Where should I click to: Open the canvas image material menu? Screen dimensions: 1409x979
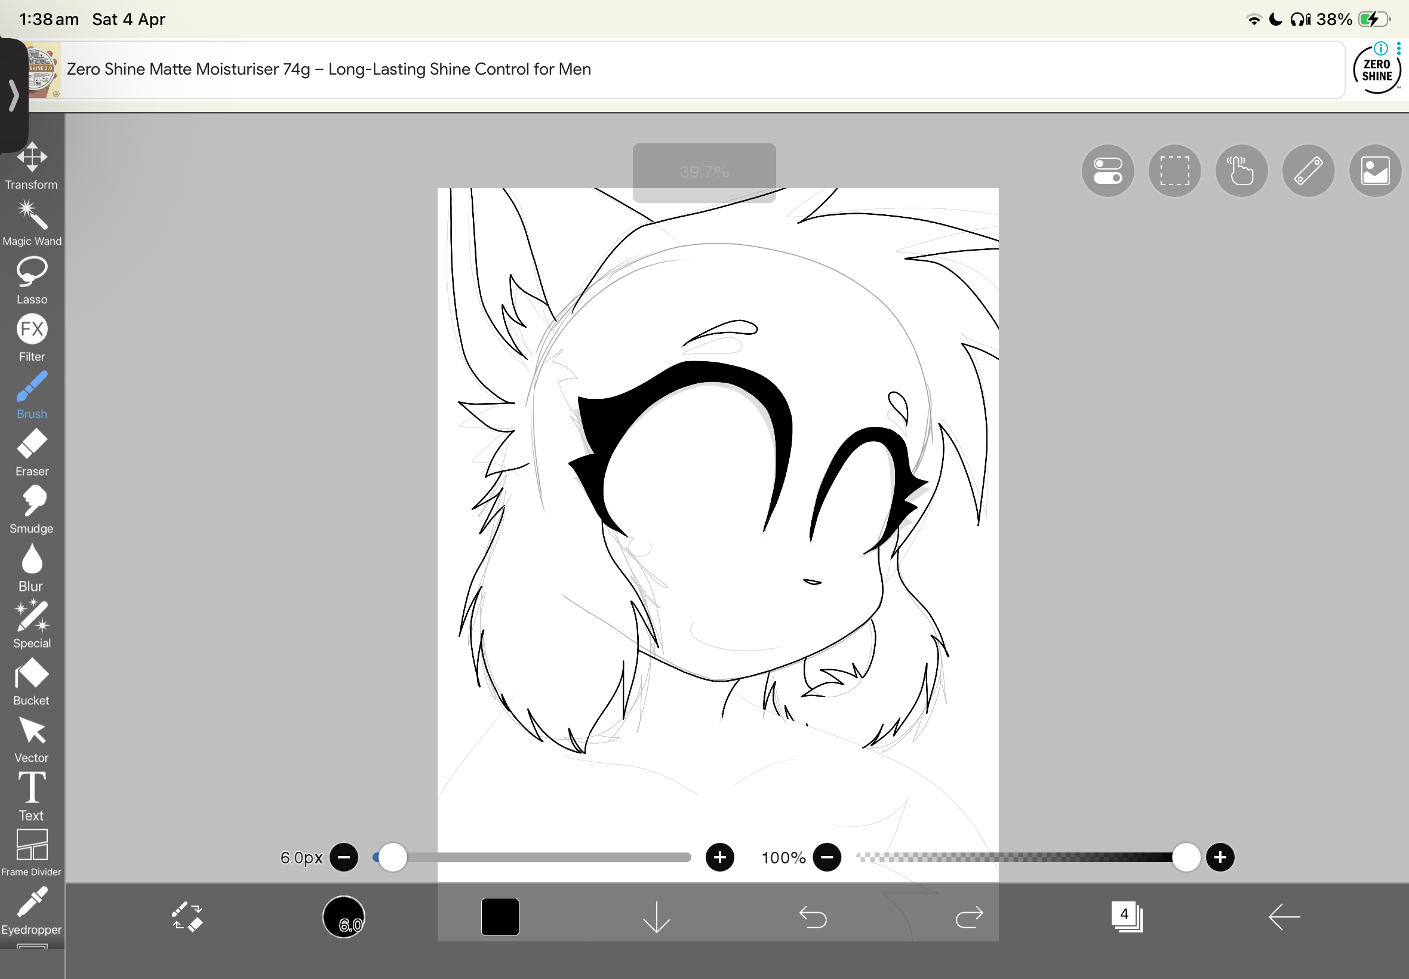tap(1374, 171)
